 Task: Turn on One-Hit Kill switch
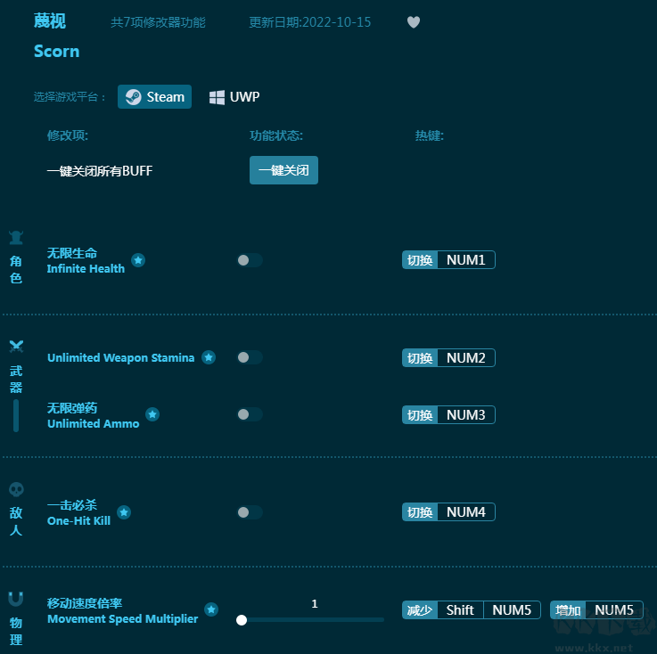[250, 512]
